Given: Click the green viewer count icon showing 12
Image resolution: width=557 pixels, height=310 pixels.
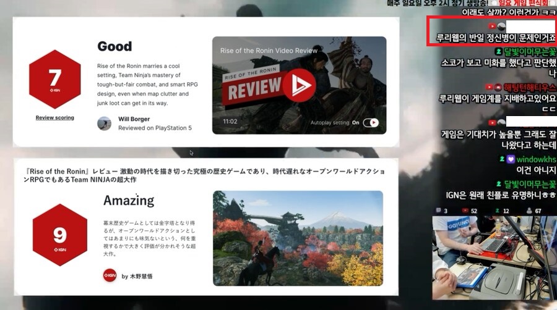Looking at the screenshot, I should (498, 211).
